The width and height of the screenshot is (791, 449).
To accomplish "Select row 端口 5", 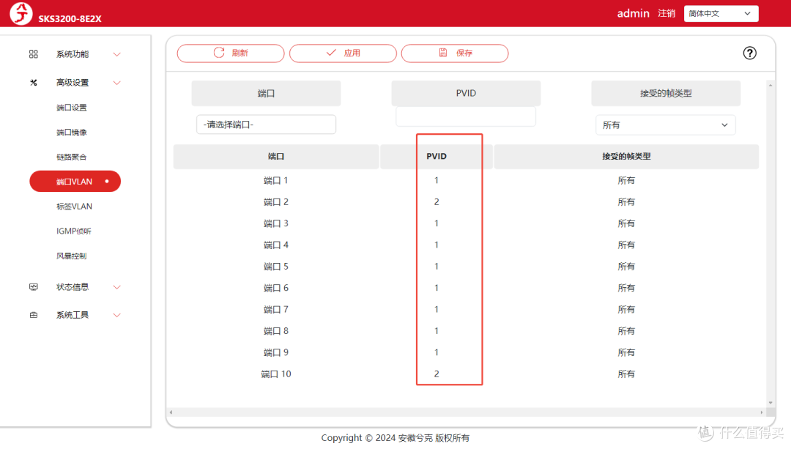I will tap(466, 267).
